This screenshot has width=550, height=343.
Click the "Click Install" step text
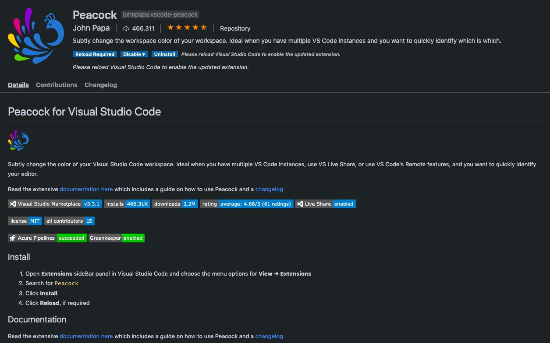point(41,293)
